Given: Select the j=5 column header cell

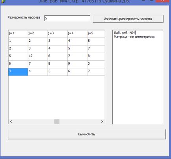Looking at the screenshot, I should pos(96,34).
